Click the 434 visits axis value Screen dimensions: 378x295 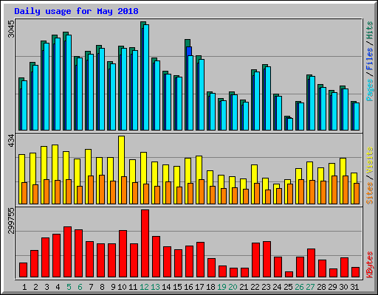tap(11, 141)
